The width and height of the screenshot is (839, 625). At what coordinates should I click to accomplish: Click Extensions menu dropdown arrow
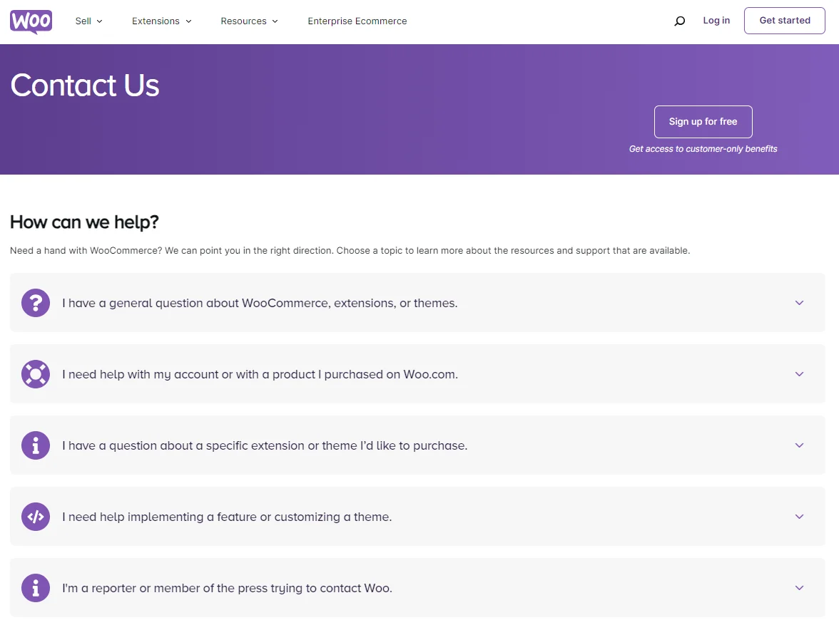pos(188,21)
